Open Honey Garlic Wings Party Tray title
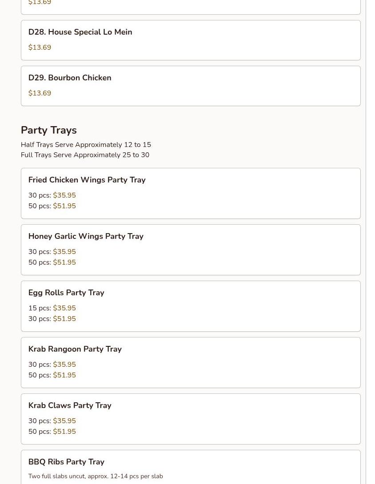Viewport: 375px width, 484px height. [x=86, y=236]
